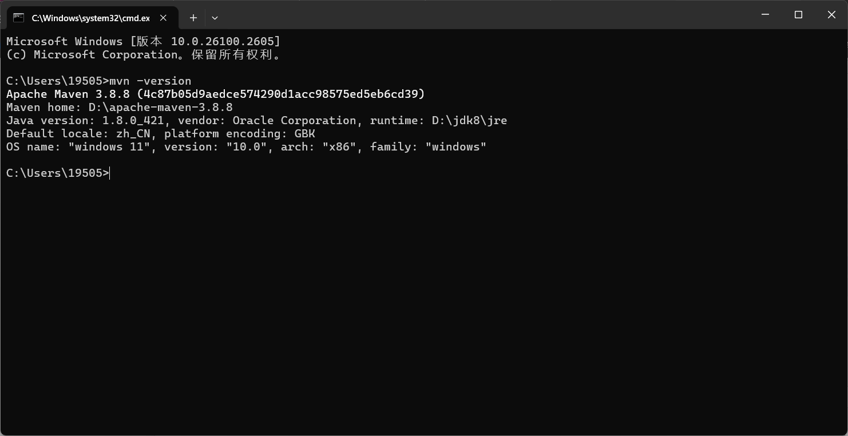Click the platform encoding GBK text

tap(304, 134)
